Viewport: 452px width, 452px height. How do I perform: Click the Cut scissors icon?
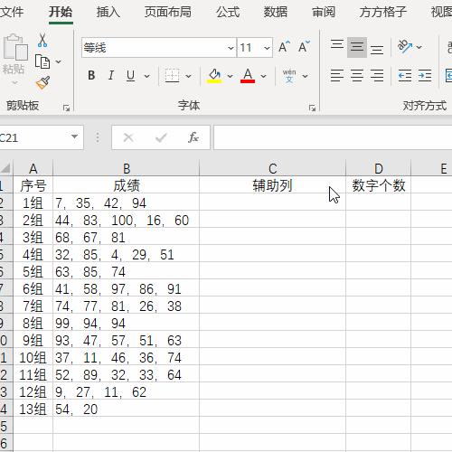[x=42, y=40]
